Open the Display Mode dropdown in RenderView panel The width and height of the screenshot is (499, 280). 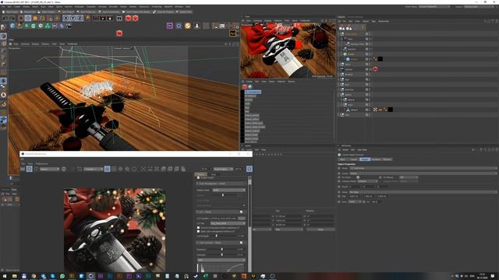[228, 190]
